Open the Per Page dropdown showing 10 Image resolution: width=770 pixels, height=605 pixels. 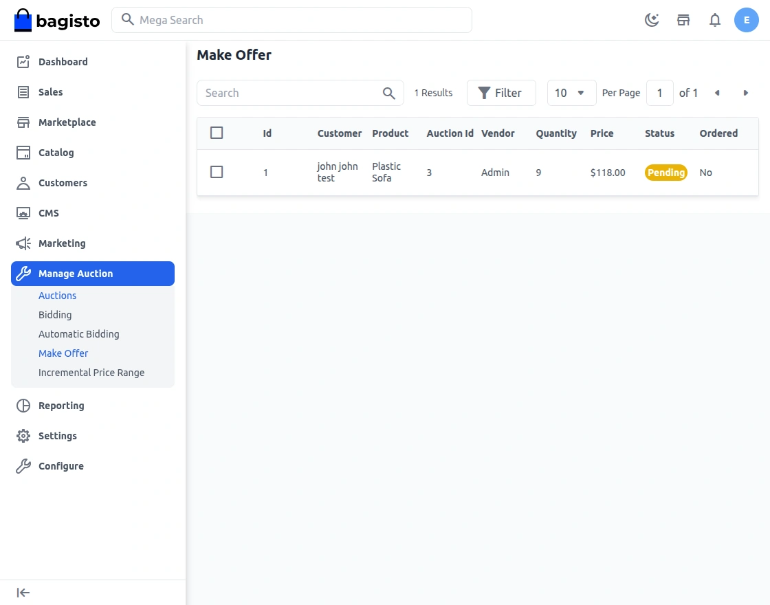[x=571, y=92]
